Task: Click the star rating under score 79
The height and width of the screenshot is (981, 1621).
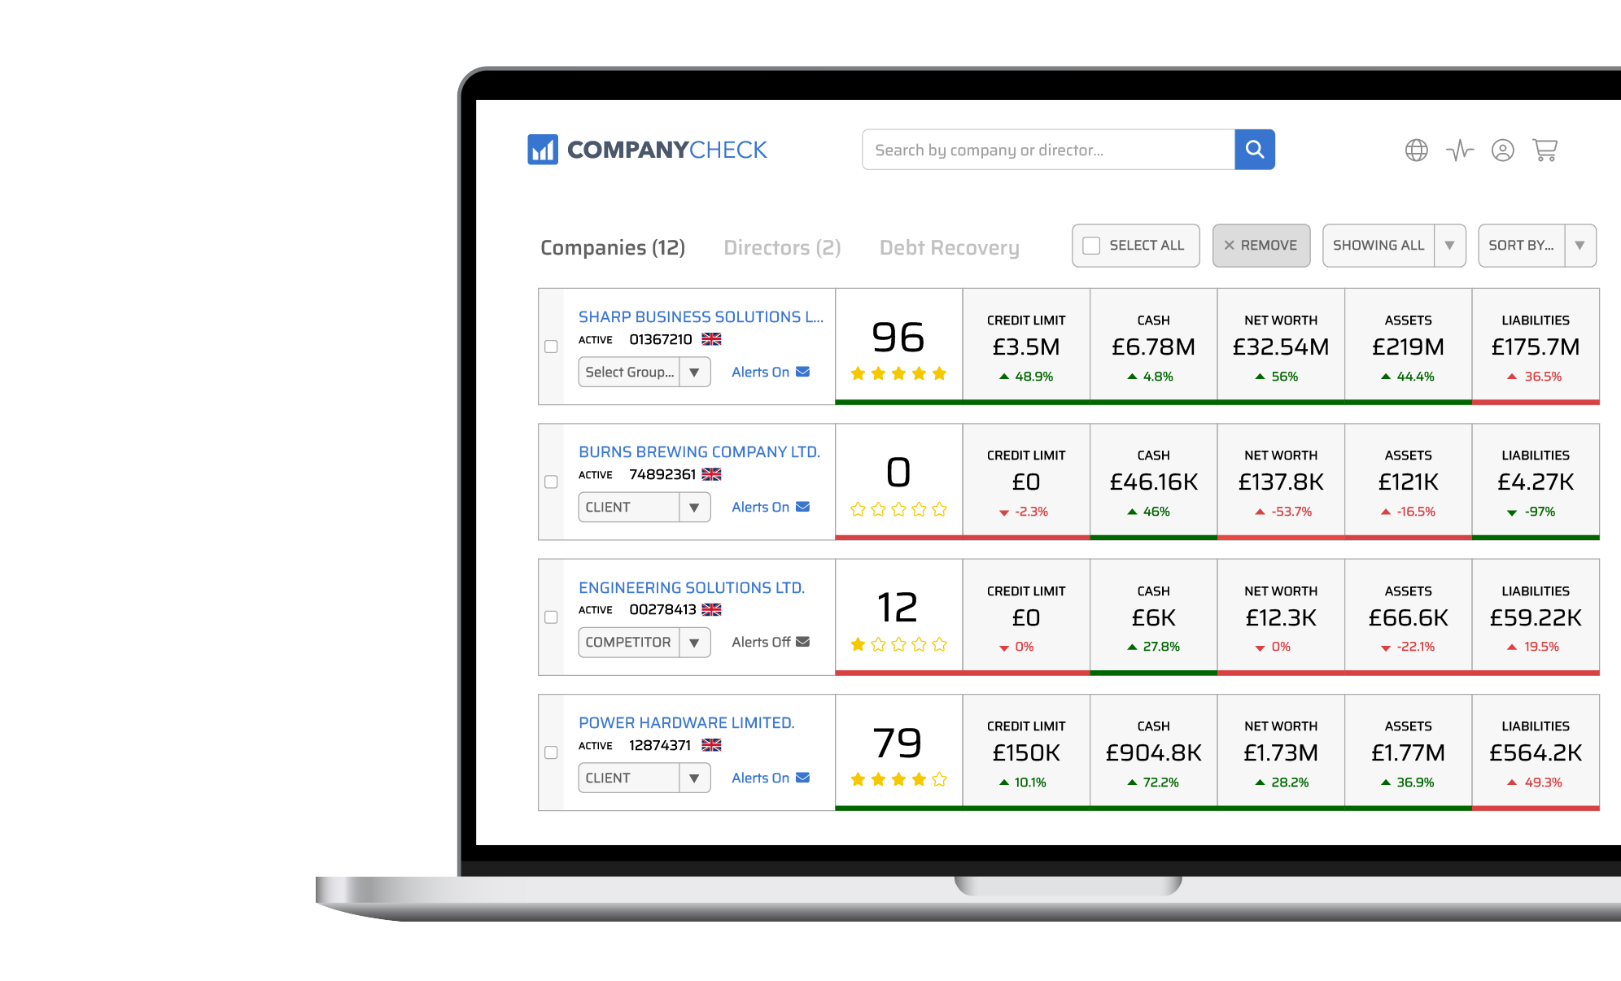Action: [x=898, y=779]
